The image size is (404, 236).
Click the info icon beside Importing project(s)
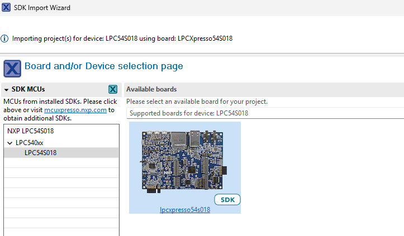[x=4, y=38]
